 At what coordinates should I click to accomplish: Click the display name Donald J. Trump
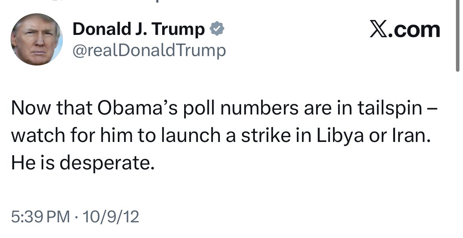tap(139, 29)
